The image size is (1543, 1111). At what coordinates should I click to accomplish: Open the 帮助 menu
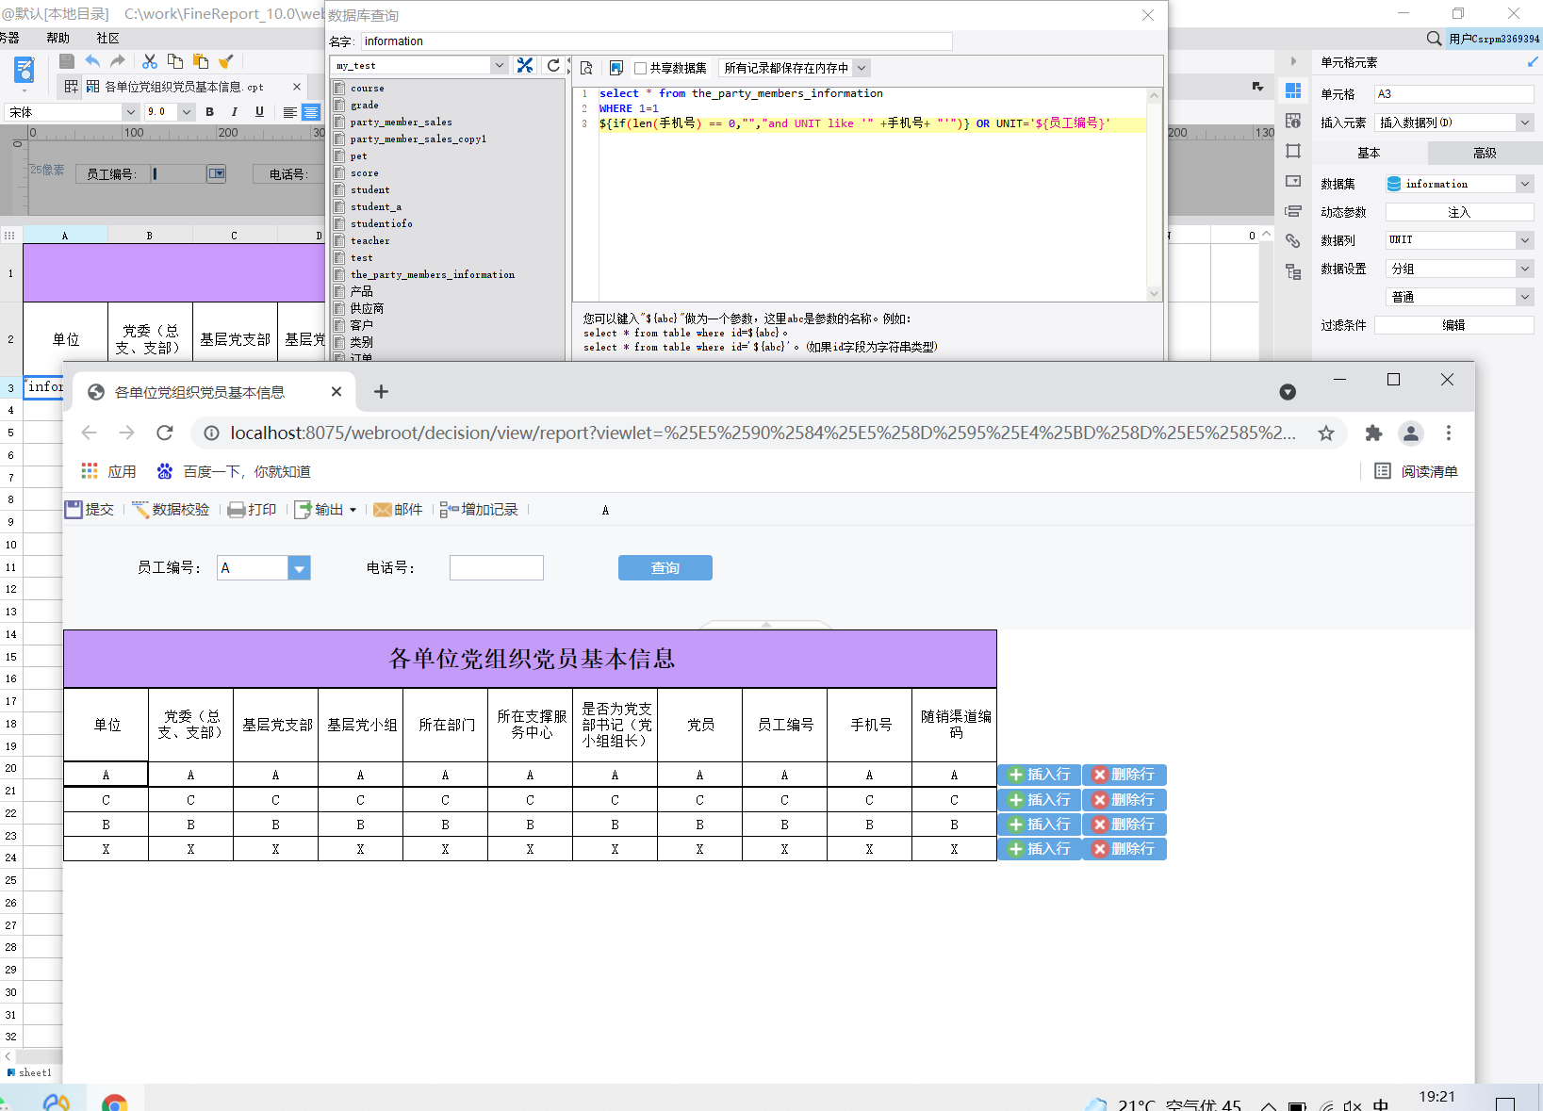click(x=57, y=38)
